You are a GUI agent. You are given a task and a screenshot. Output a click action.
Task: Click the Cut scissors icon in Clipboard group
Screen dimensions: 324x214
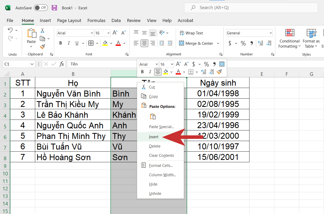click(42, 31)
